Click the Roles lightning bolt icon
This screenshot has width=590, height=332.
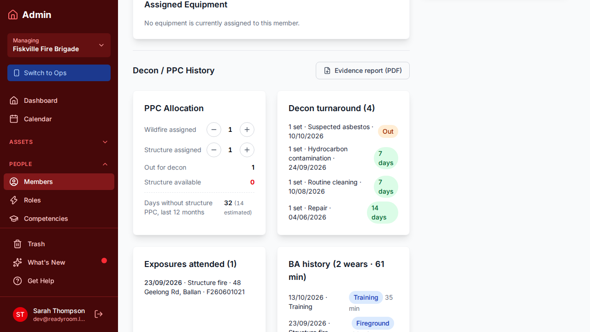click(x=14, y=200)
